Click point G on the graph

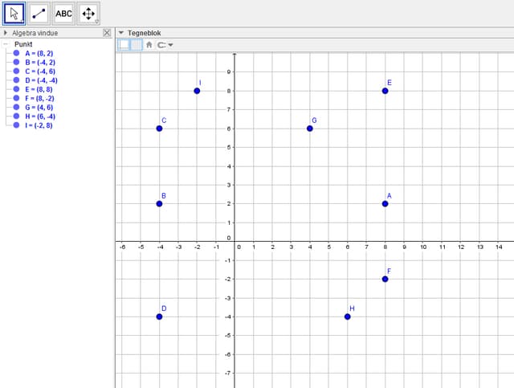(310, 129)
